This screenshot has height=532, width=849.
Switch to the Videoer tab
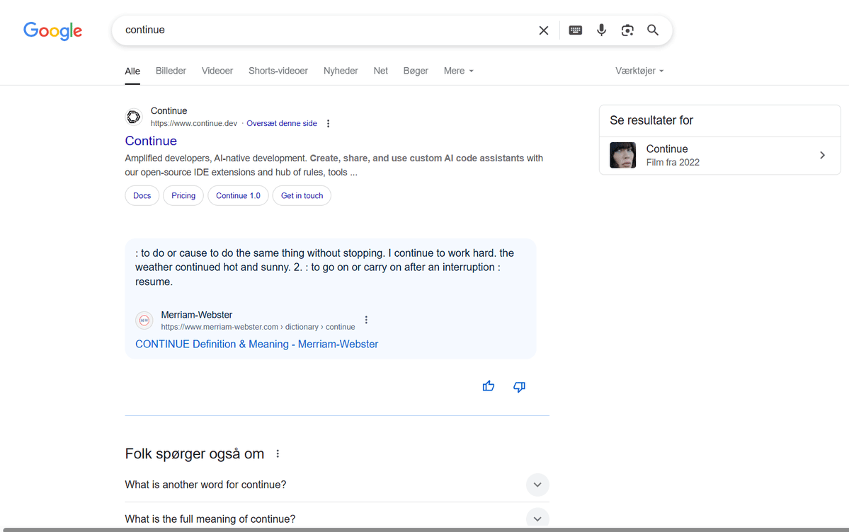217,71
